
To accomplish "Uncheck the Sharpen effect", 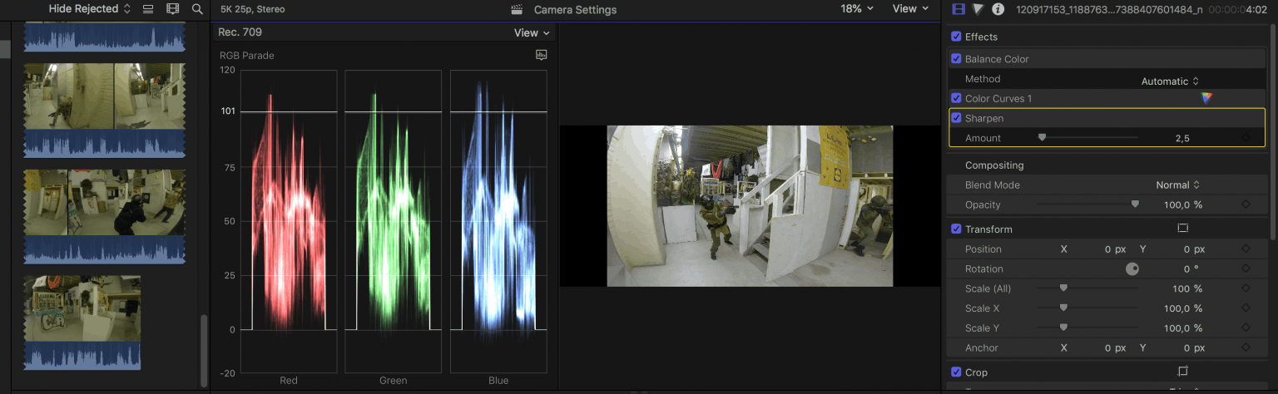I will pos(956,118).
